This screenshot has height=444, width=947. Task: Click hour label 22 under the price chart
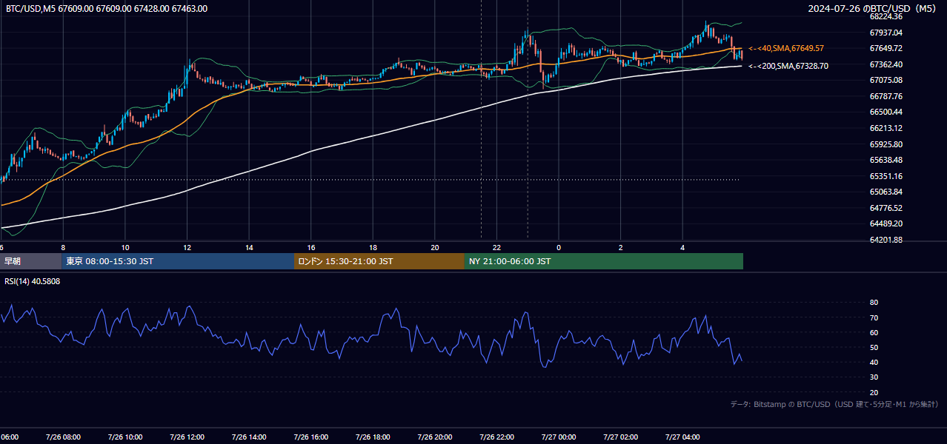[x=497, y=248]
